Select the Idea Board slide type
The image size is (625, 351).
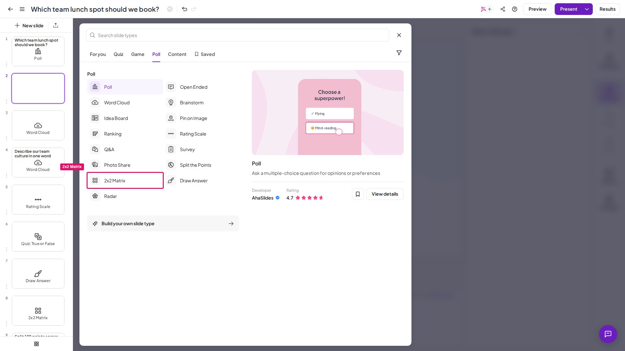click(125, 118)
